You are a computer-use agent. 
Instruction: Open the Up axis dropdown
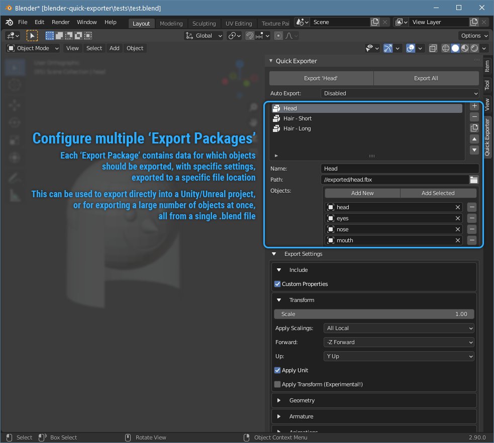(x=399, y=357)
